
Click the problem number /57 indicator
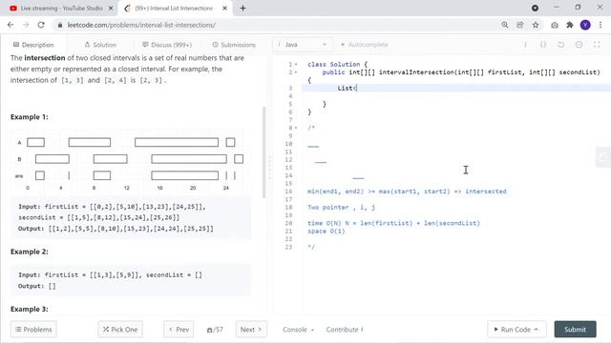click(215, 330)
